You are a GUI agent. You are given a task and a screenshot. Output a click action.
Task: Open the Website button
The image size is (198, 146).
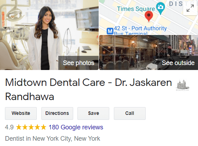click(21, 113)
